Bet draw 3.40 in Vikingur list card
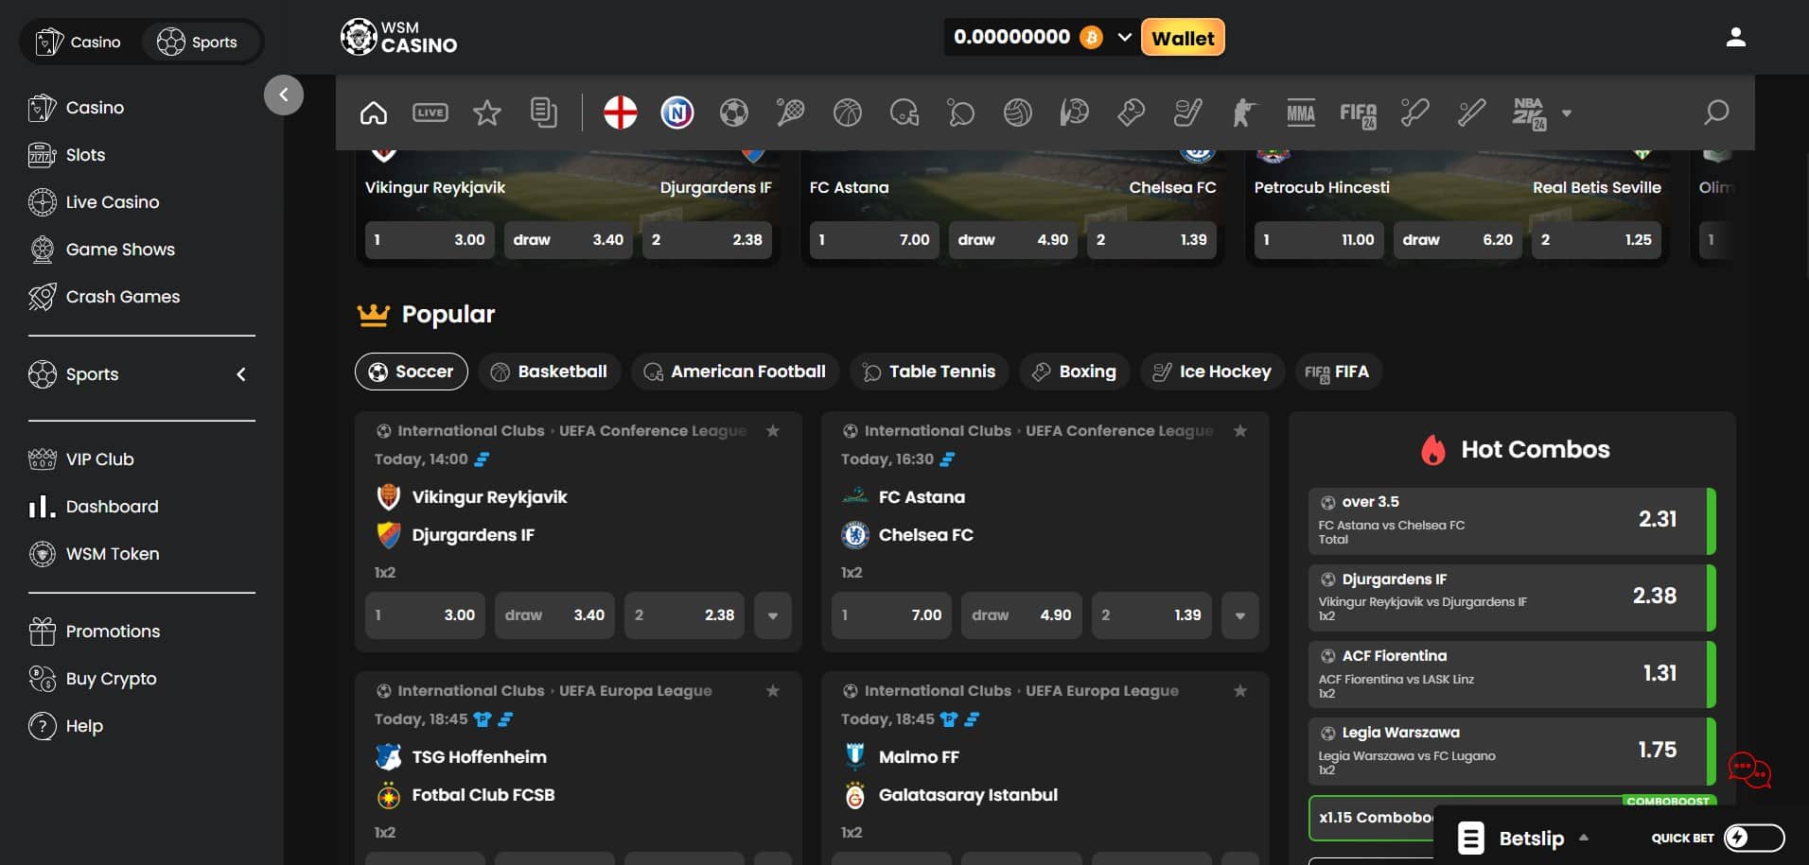1809x865 pixels. (554, 615)
